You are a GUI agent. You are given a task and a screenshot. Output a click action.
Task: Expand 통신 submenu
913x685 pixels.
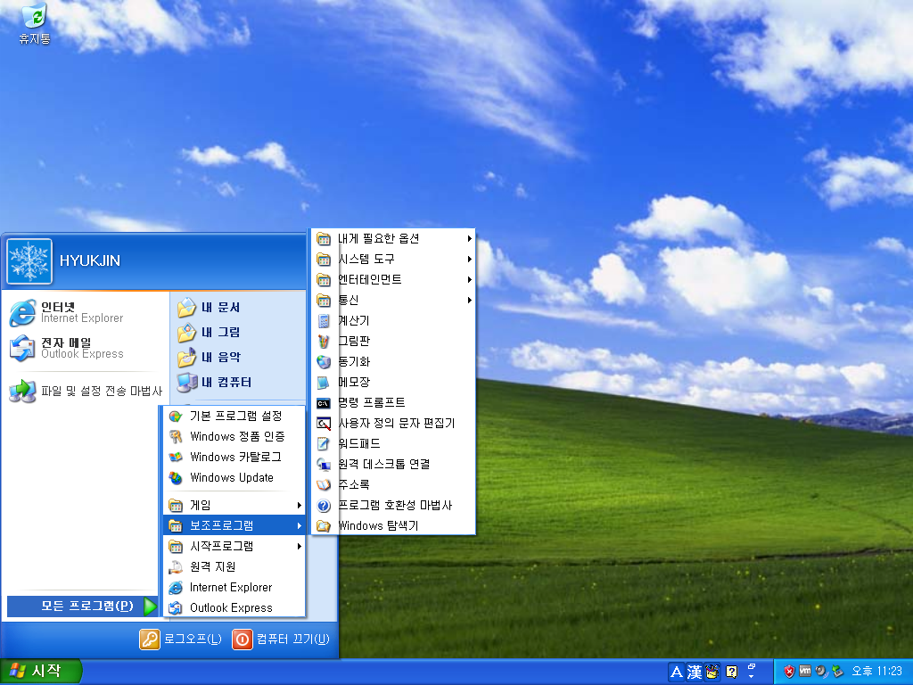coord(393,300)
